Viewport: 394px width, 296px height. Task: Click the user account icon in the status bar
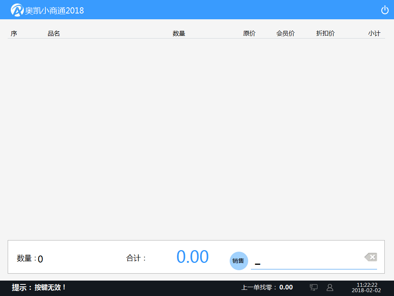(330, 287)
